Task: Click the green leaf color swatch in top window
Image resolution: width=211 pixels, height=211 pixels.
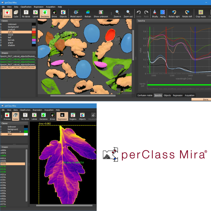Action: tap(34, 37)
